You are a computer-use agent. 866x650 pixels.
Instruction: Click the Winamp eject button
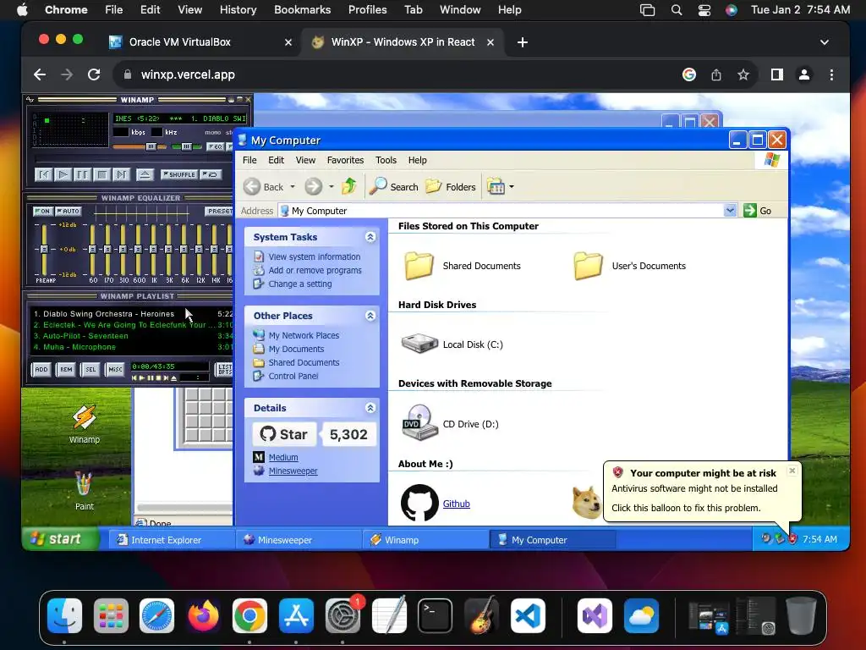pos(145,174)
